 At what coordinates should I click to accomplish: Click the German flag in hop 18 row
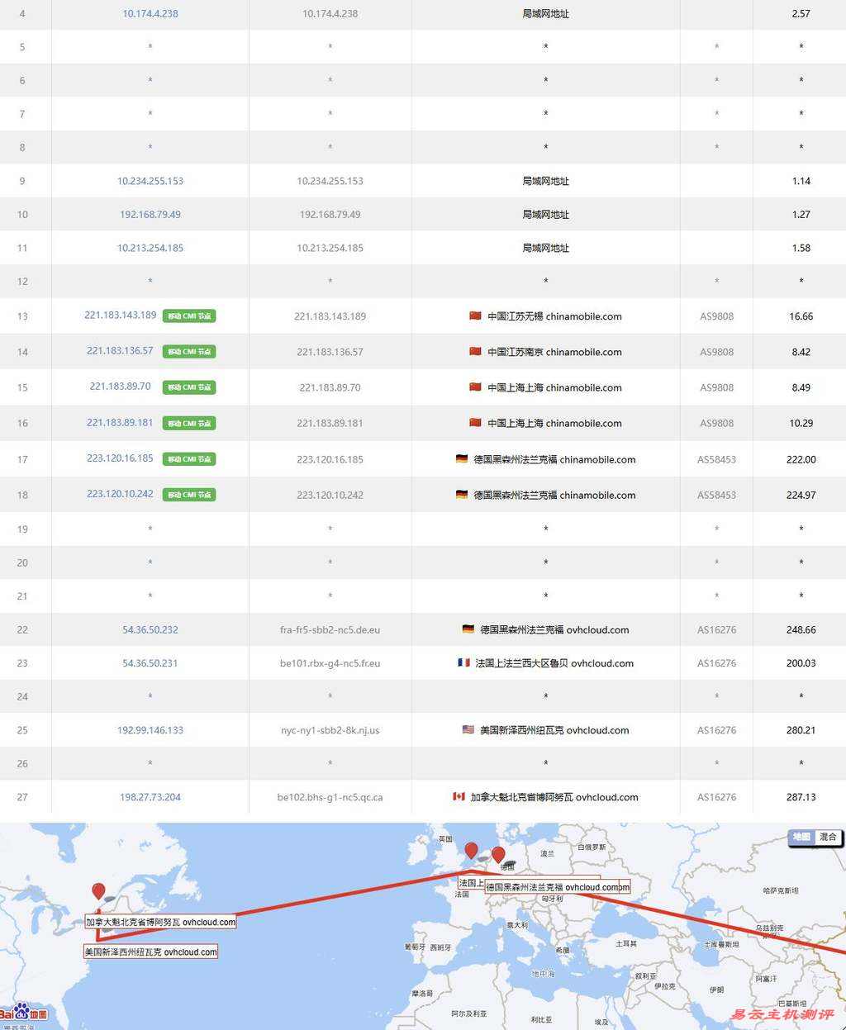pos(462,494)
